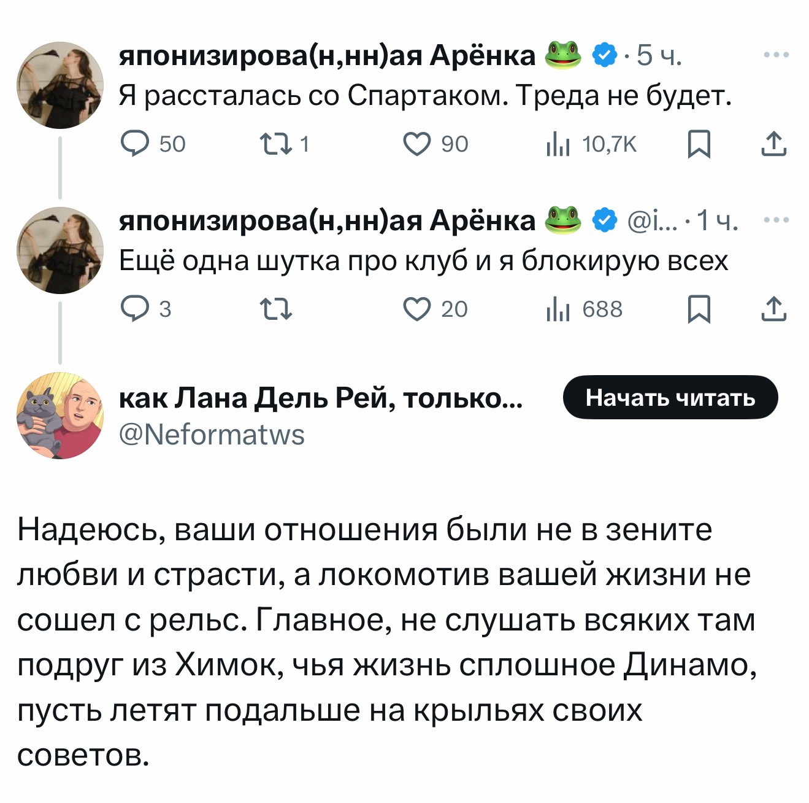809x803 pixels.
Task: Retweet the second tweet about клуб jokes
Action: point(277,309)
